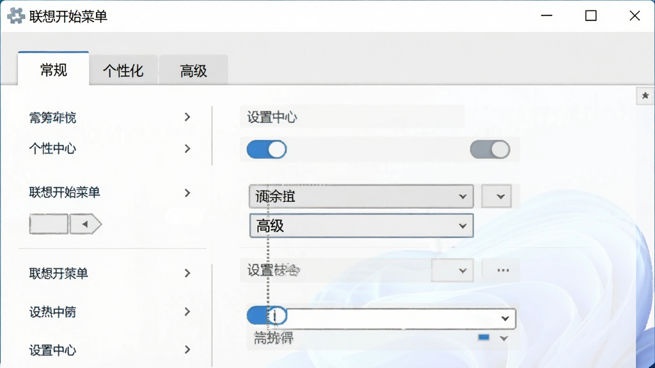
Task: Open the 高级 combo box
Action: tap(361, 226)
